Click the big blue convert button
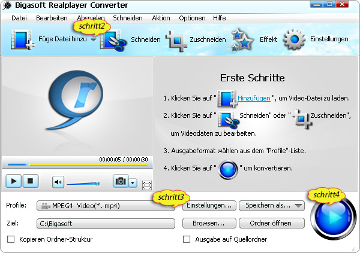Viewport: 360px width, 253px height. [x=333, y=217]
